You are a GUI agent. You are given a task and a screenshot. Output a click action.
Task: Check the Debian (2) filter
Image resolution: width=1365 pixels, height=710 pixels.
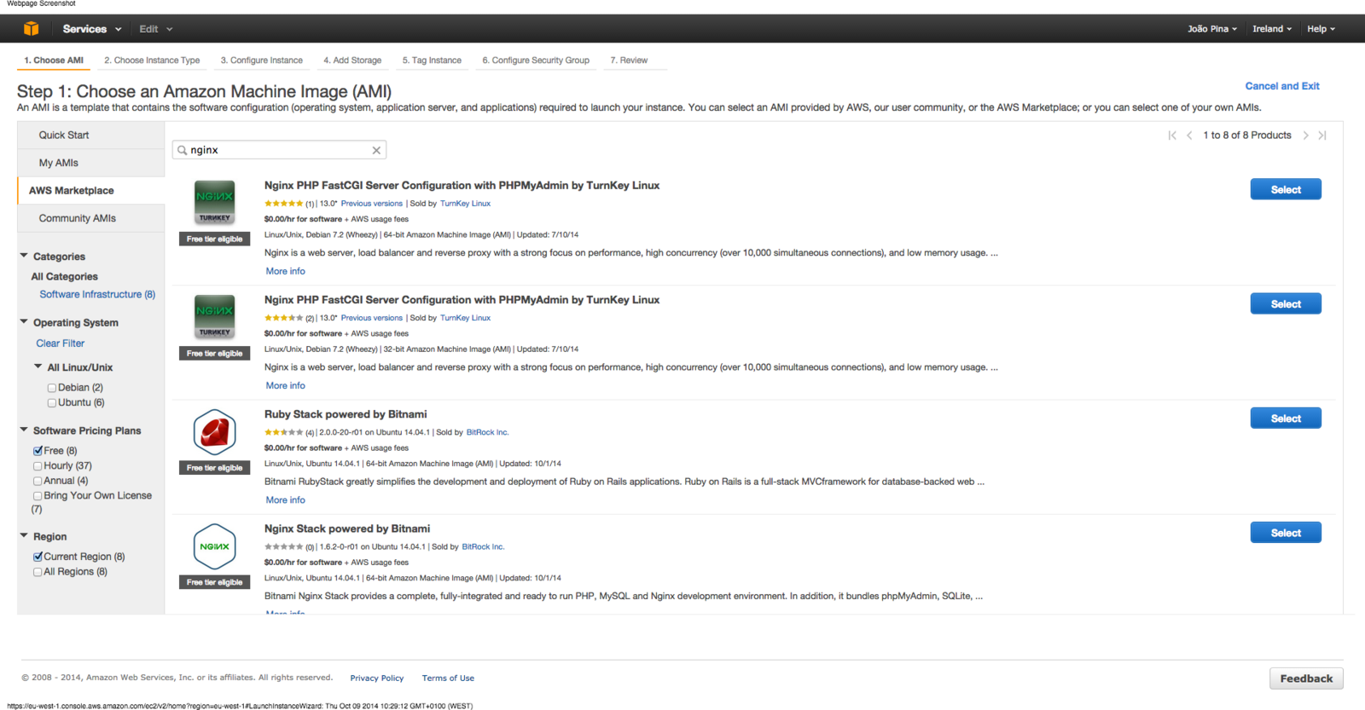tap(52, 388)
